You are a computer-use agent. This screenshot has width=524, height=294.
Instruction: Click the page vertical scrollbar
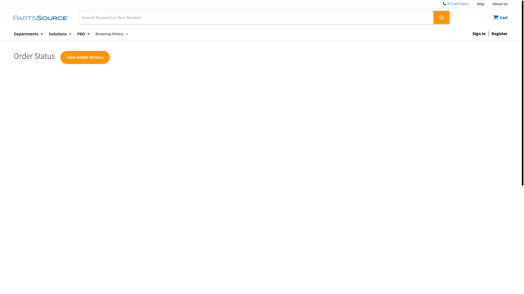[x=522, y=93]
